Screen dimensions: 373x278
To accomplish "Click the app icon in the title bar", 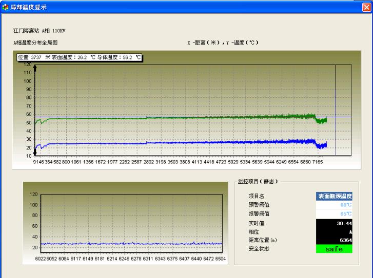I will (6, 7).
